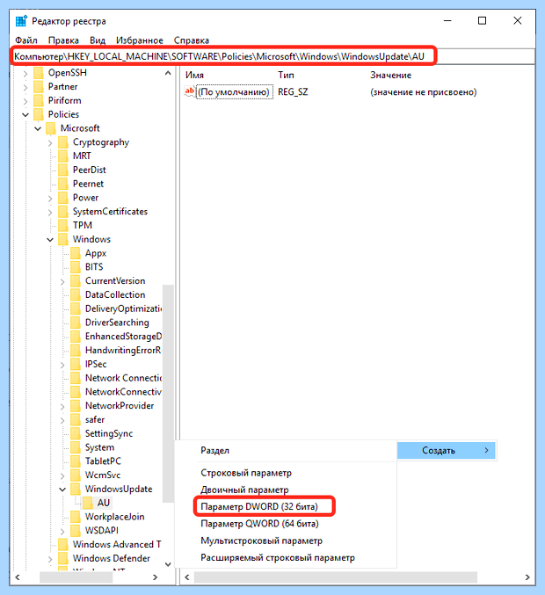545x595 pixels.
Task: Collapse the Policies tree node
Action: click(25, 114)
